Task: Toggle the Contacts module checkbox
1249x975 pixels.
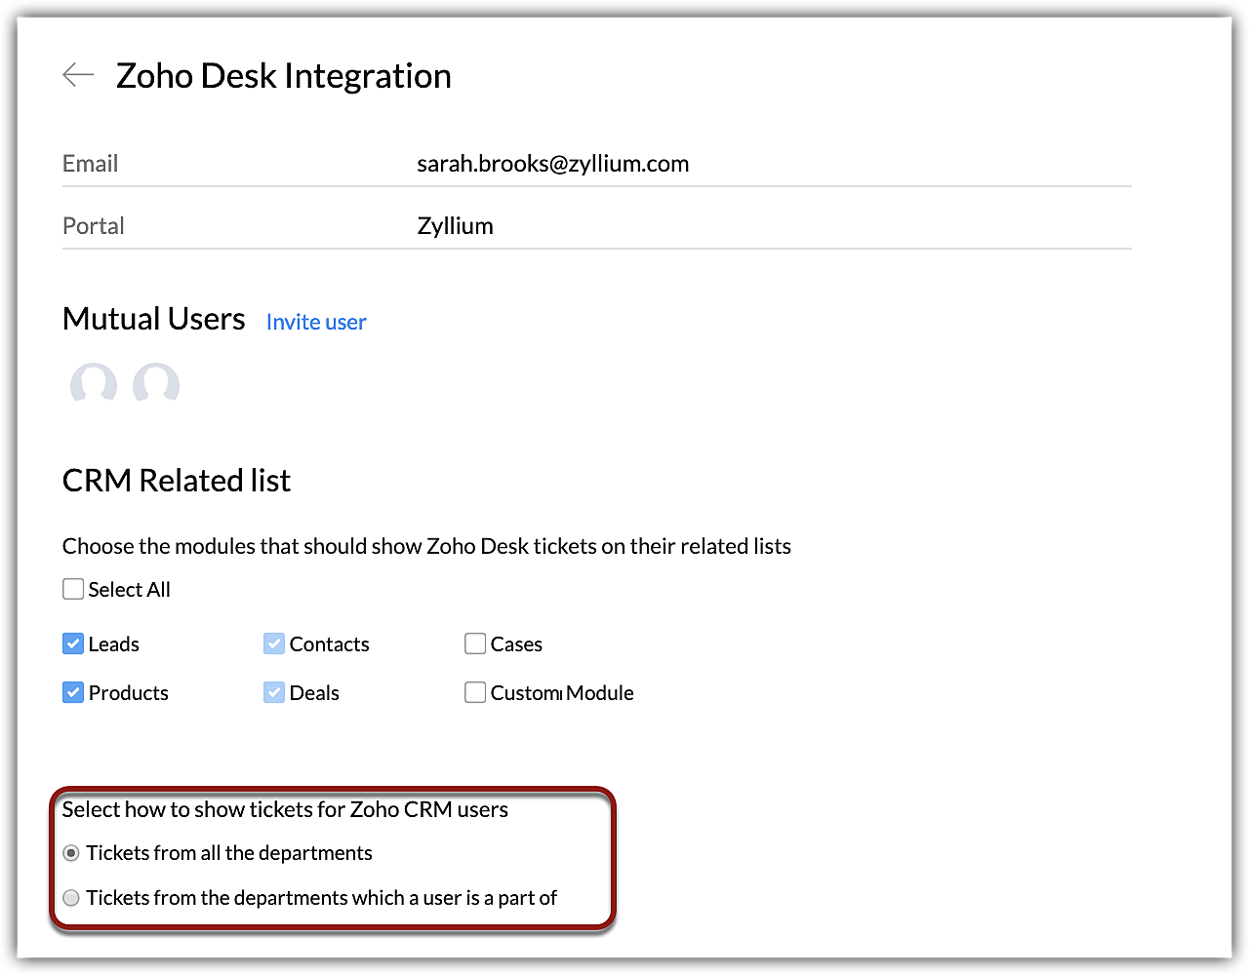Action: click(274, 643)
